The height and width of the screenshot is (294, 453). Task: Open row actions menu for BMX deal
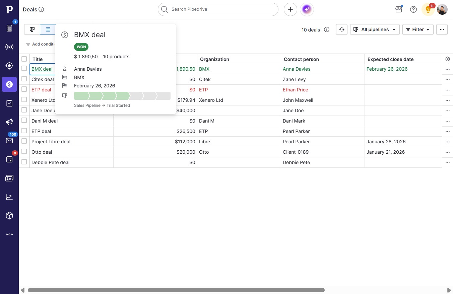coord(448,69)
